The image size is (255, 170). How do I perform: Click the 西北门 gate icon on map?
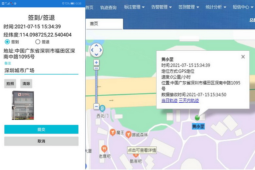tap(103, 108)
